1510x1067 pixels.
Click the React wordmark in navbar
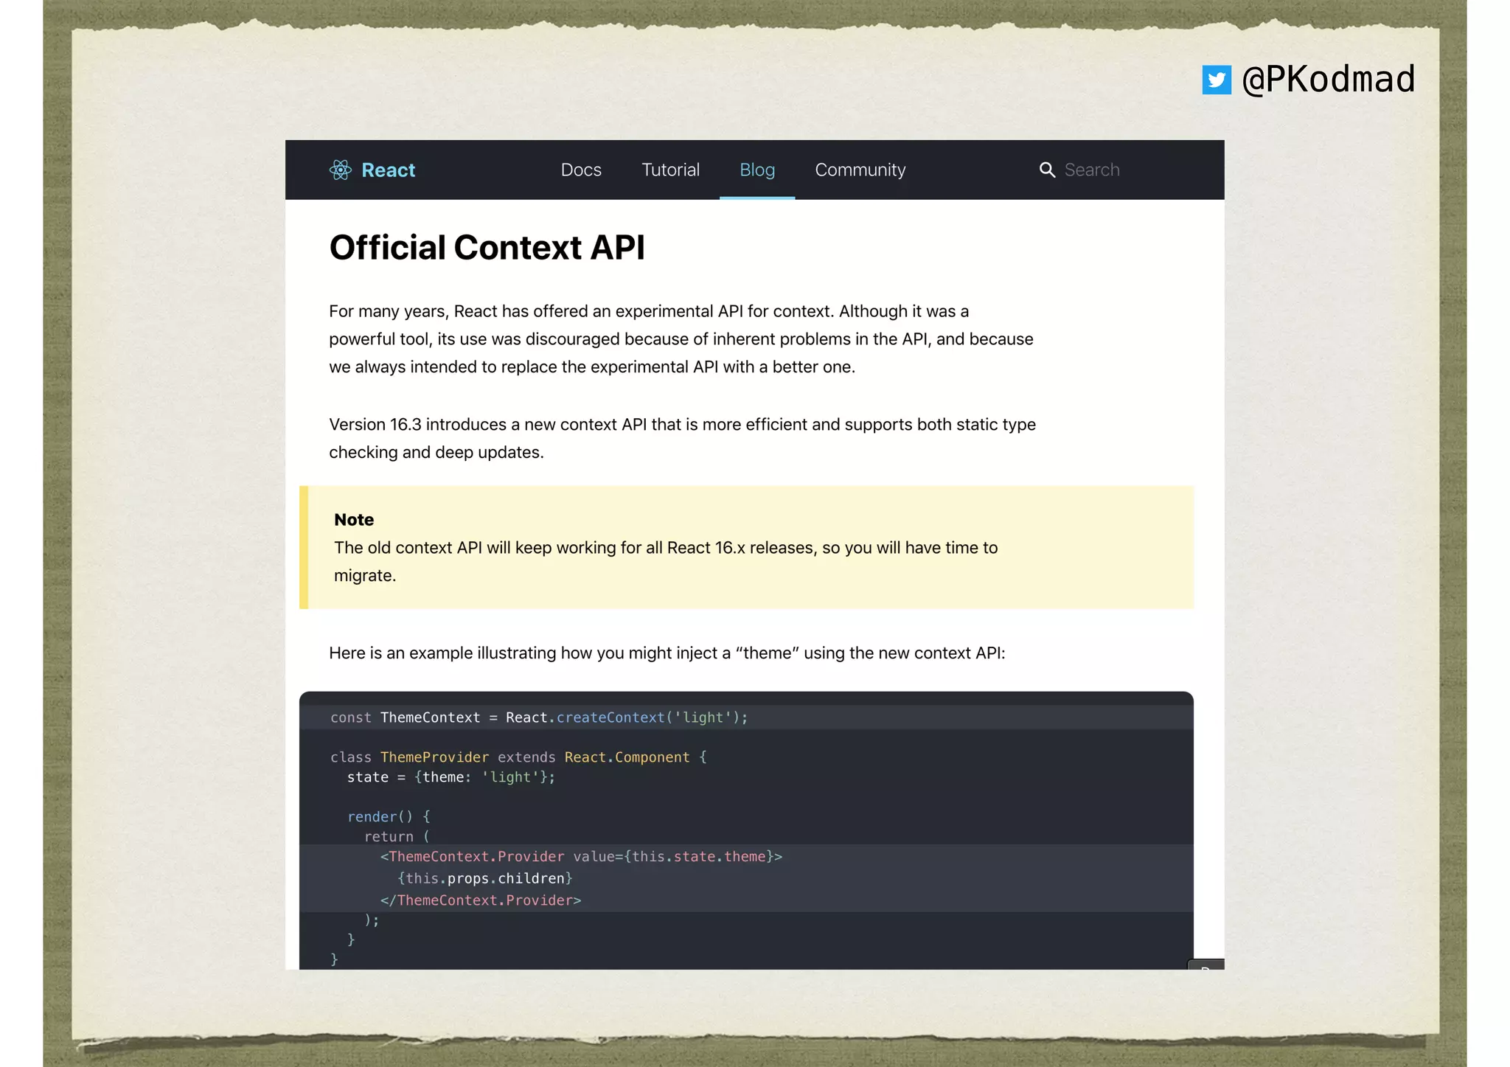point(388,170)
